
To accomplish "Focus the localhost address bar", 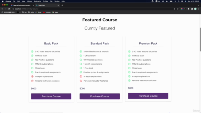I will [92, 9].
